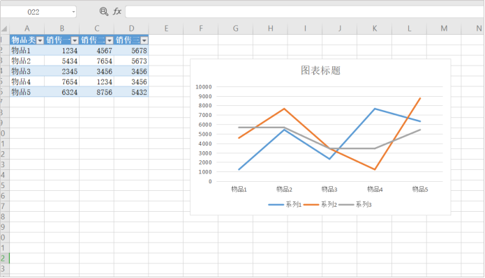This screenshot has height=278, width=485.
Task: Click the header cell 销售一
Action: 62,40
